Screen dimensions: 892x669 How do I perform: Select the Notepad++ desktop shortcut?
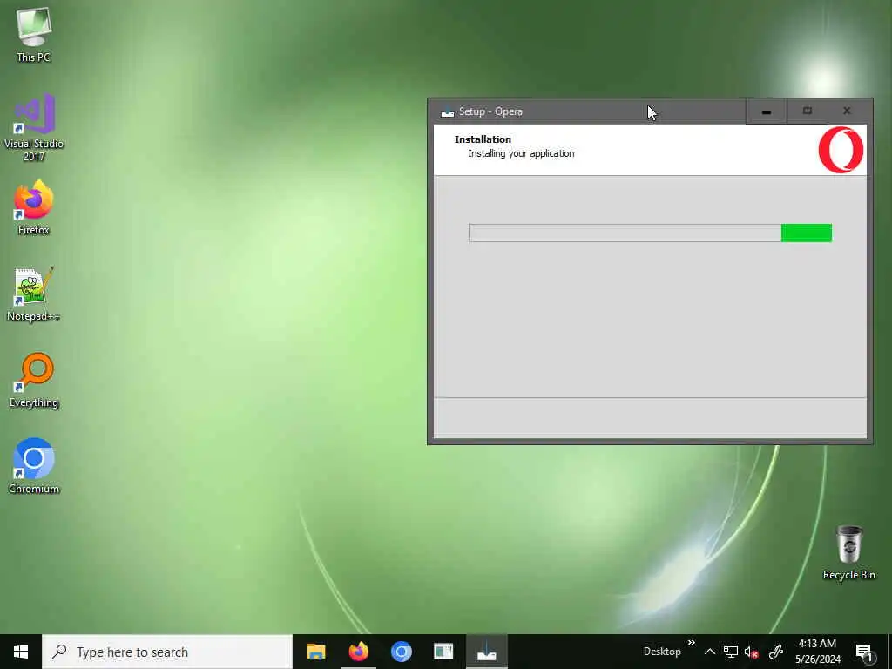pyautogui.click(x=34, y=294)
